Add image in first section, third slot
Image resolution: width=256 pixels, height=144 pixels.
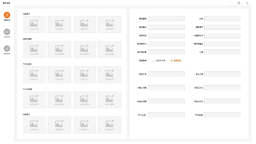pos(84,24)
